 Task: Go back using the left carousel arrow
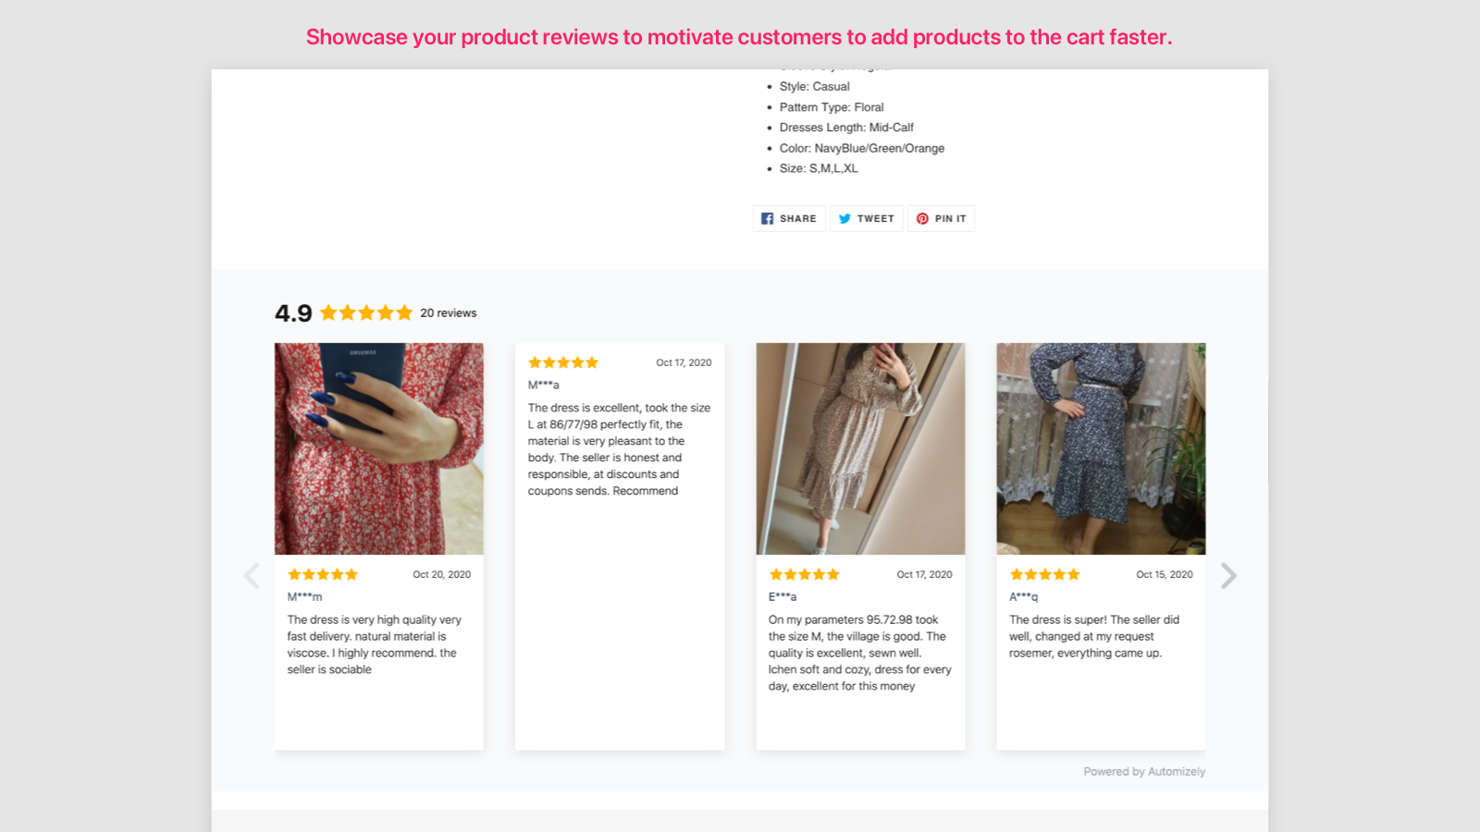point(251,575)
